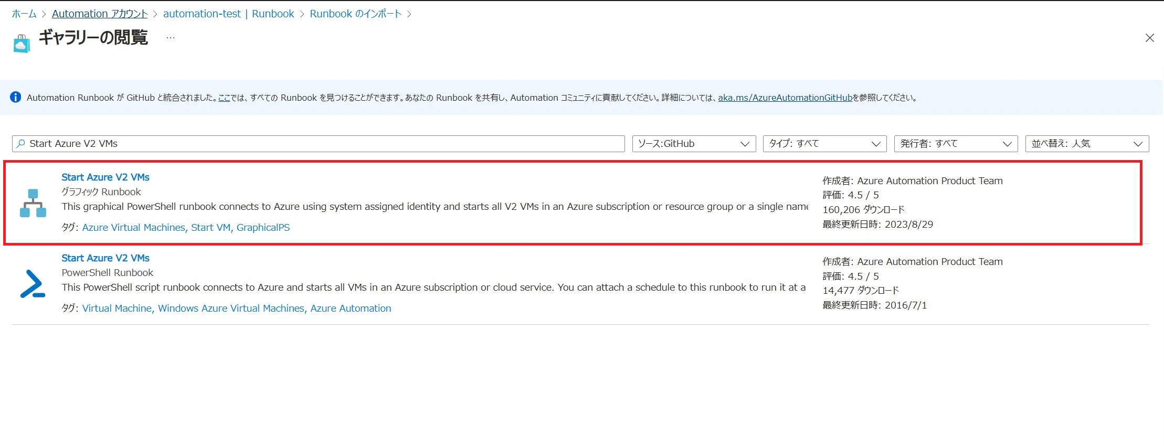
Task: Click the gallery shopping bag icon
Action: [x=22, y=43]
